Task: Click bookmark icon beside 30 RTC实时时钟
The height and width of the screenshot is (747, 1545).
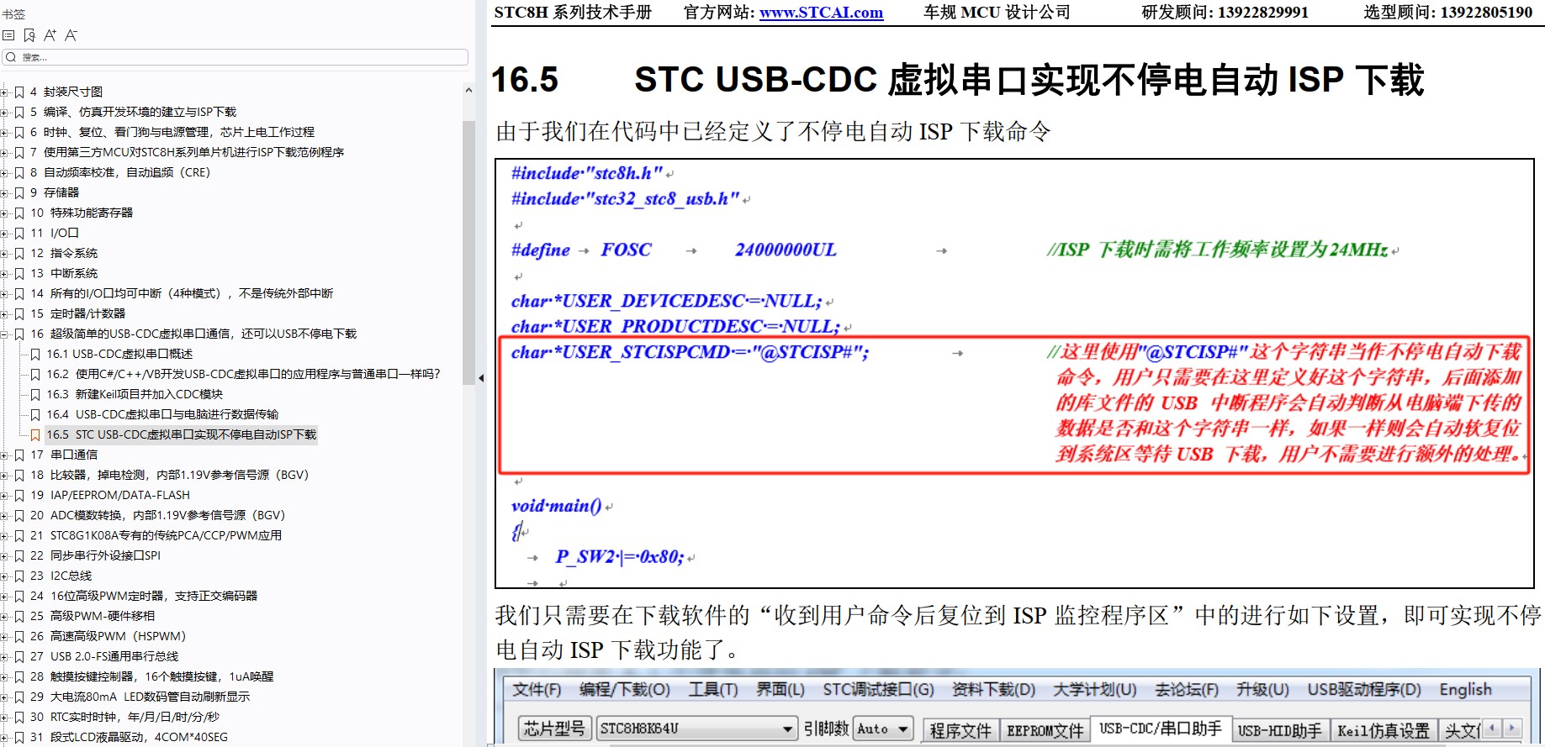Action: [x=19, y=717]
